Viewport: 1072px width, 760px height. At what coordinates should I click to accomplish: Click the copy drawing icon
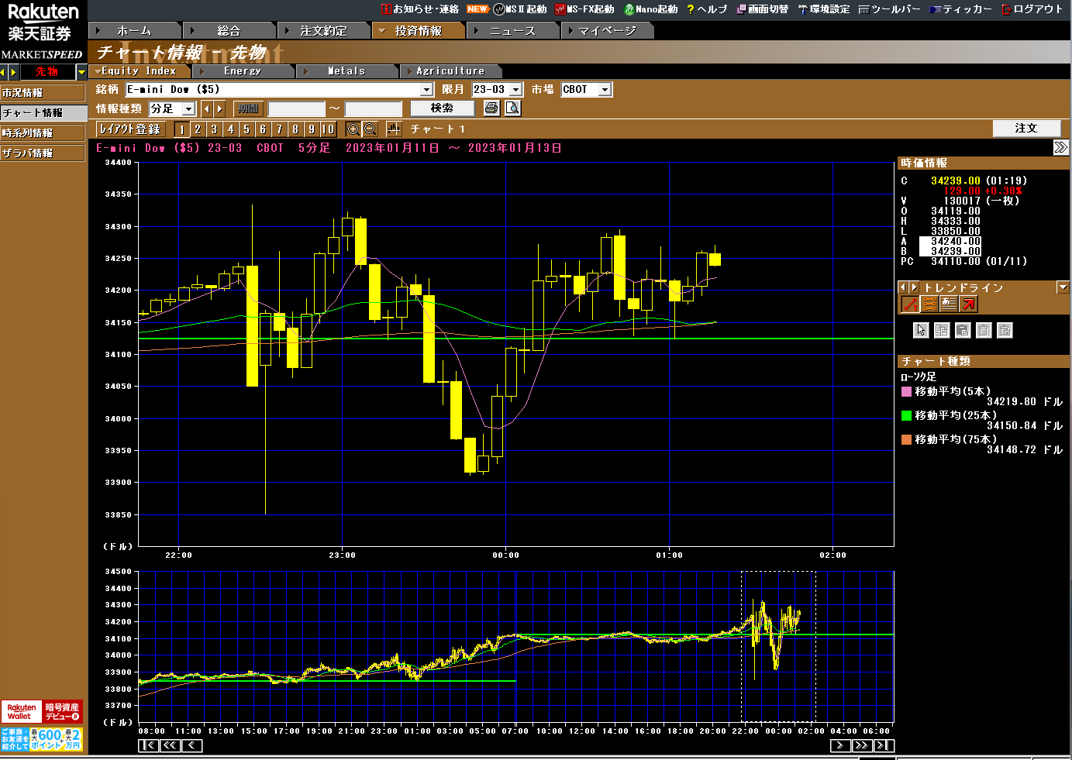pos(942,331)
